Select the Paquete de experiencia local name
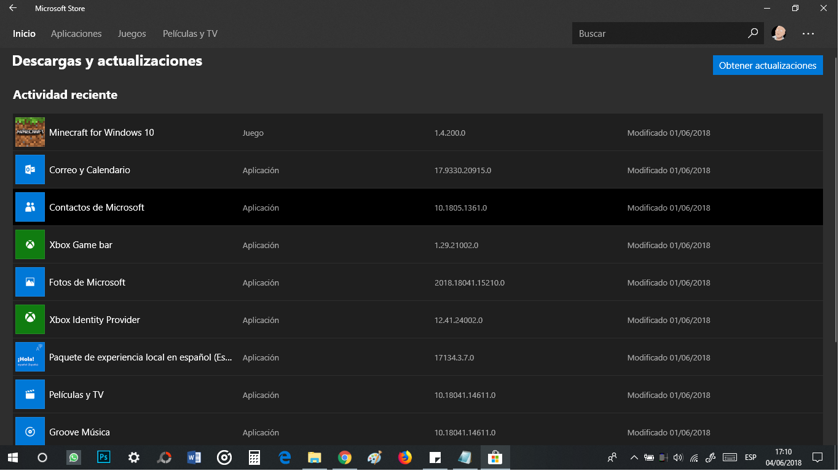 pyautogui.click(x=141, y=357)
